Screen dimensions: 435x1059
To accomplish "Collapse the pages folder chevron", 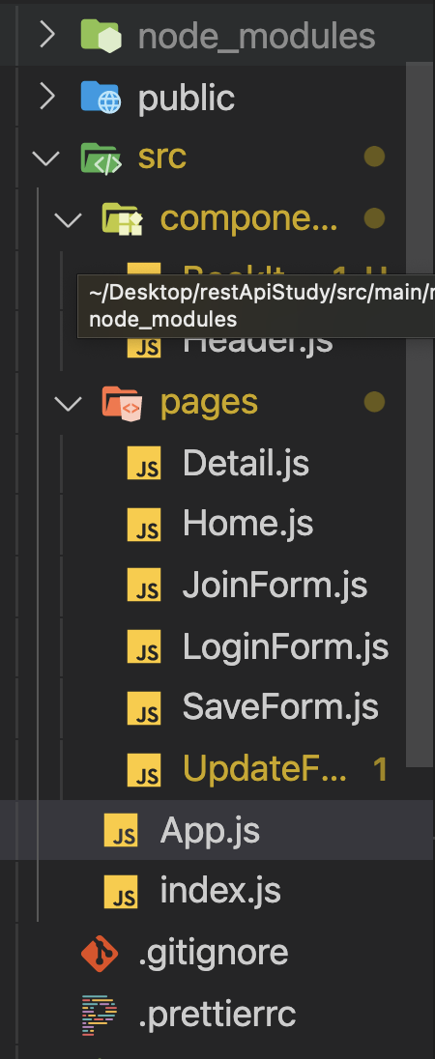I will tap(69, 405).
